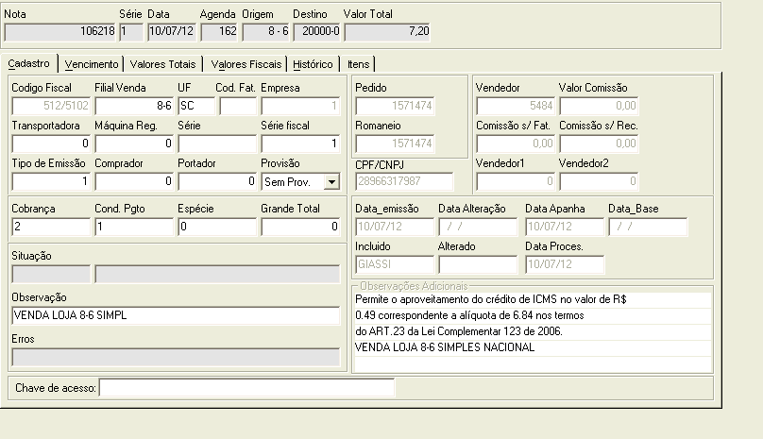The image size is (763, 439).
Task: Focus the Grande Total field
Action: pyautogui.click(x=300, y=227)
